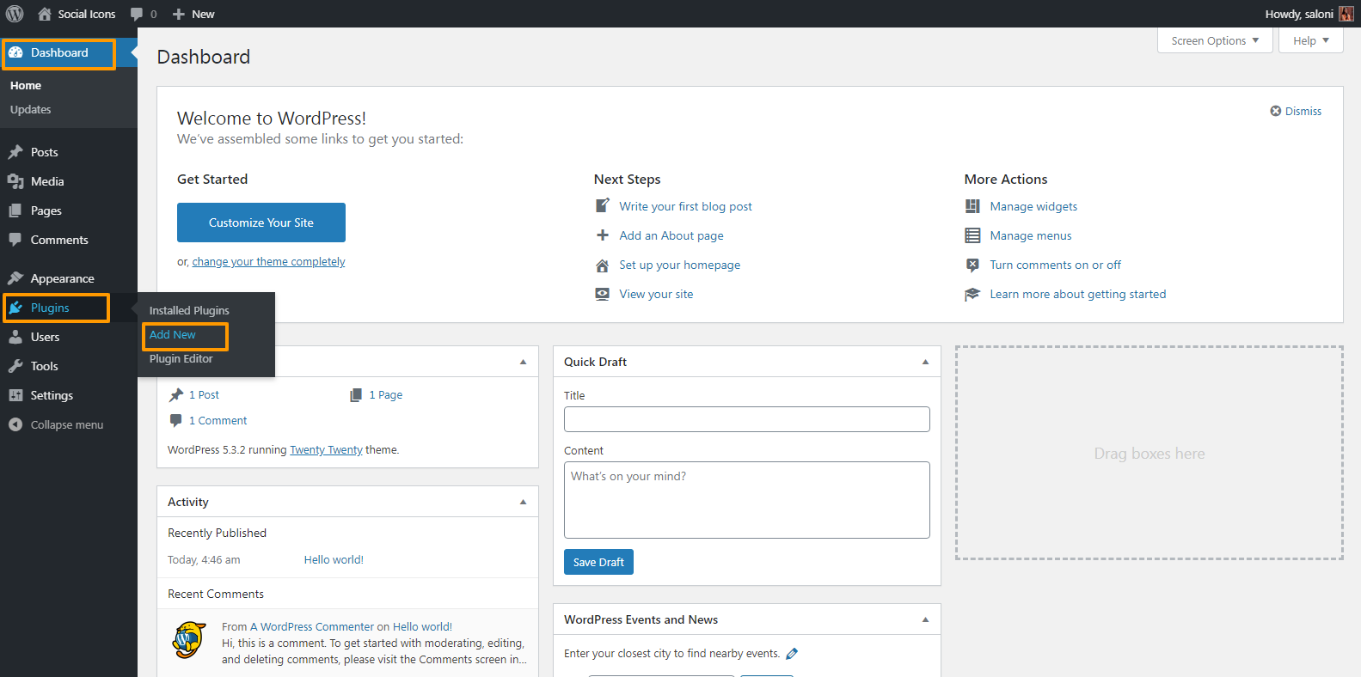Screen dimensions: 1361x677
Task: Click the Posts pushpin icon in sidebar
Action: click(15, 152)
